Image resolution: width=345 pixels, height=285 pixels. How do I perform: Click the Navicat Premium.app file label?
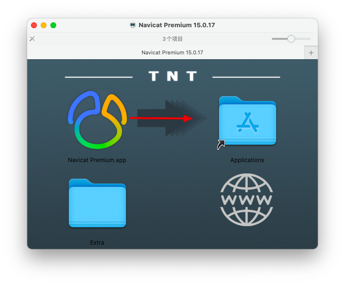pos(97,160)
